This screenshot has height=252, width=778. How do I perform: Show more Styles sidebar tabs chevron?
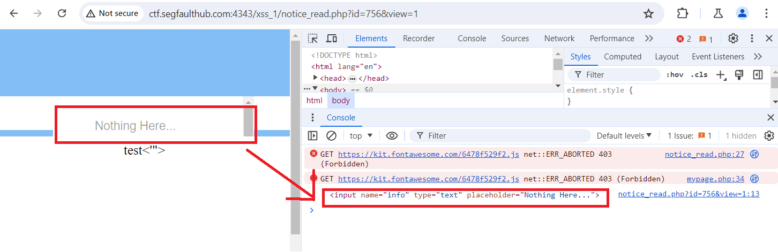coord(758,57)
